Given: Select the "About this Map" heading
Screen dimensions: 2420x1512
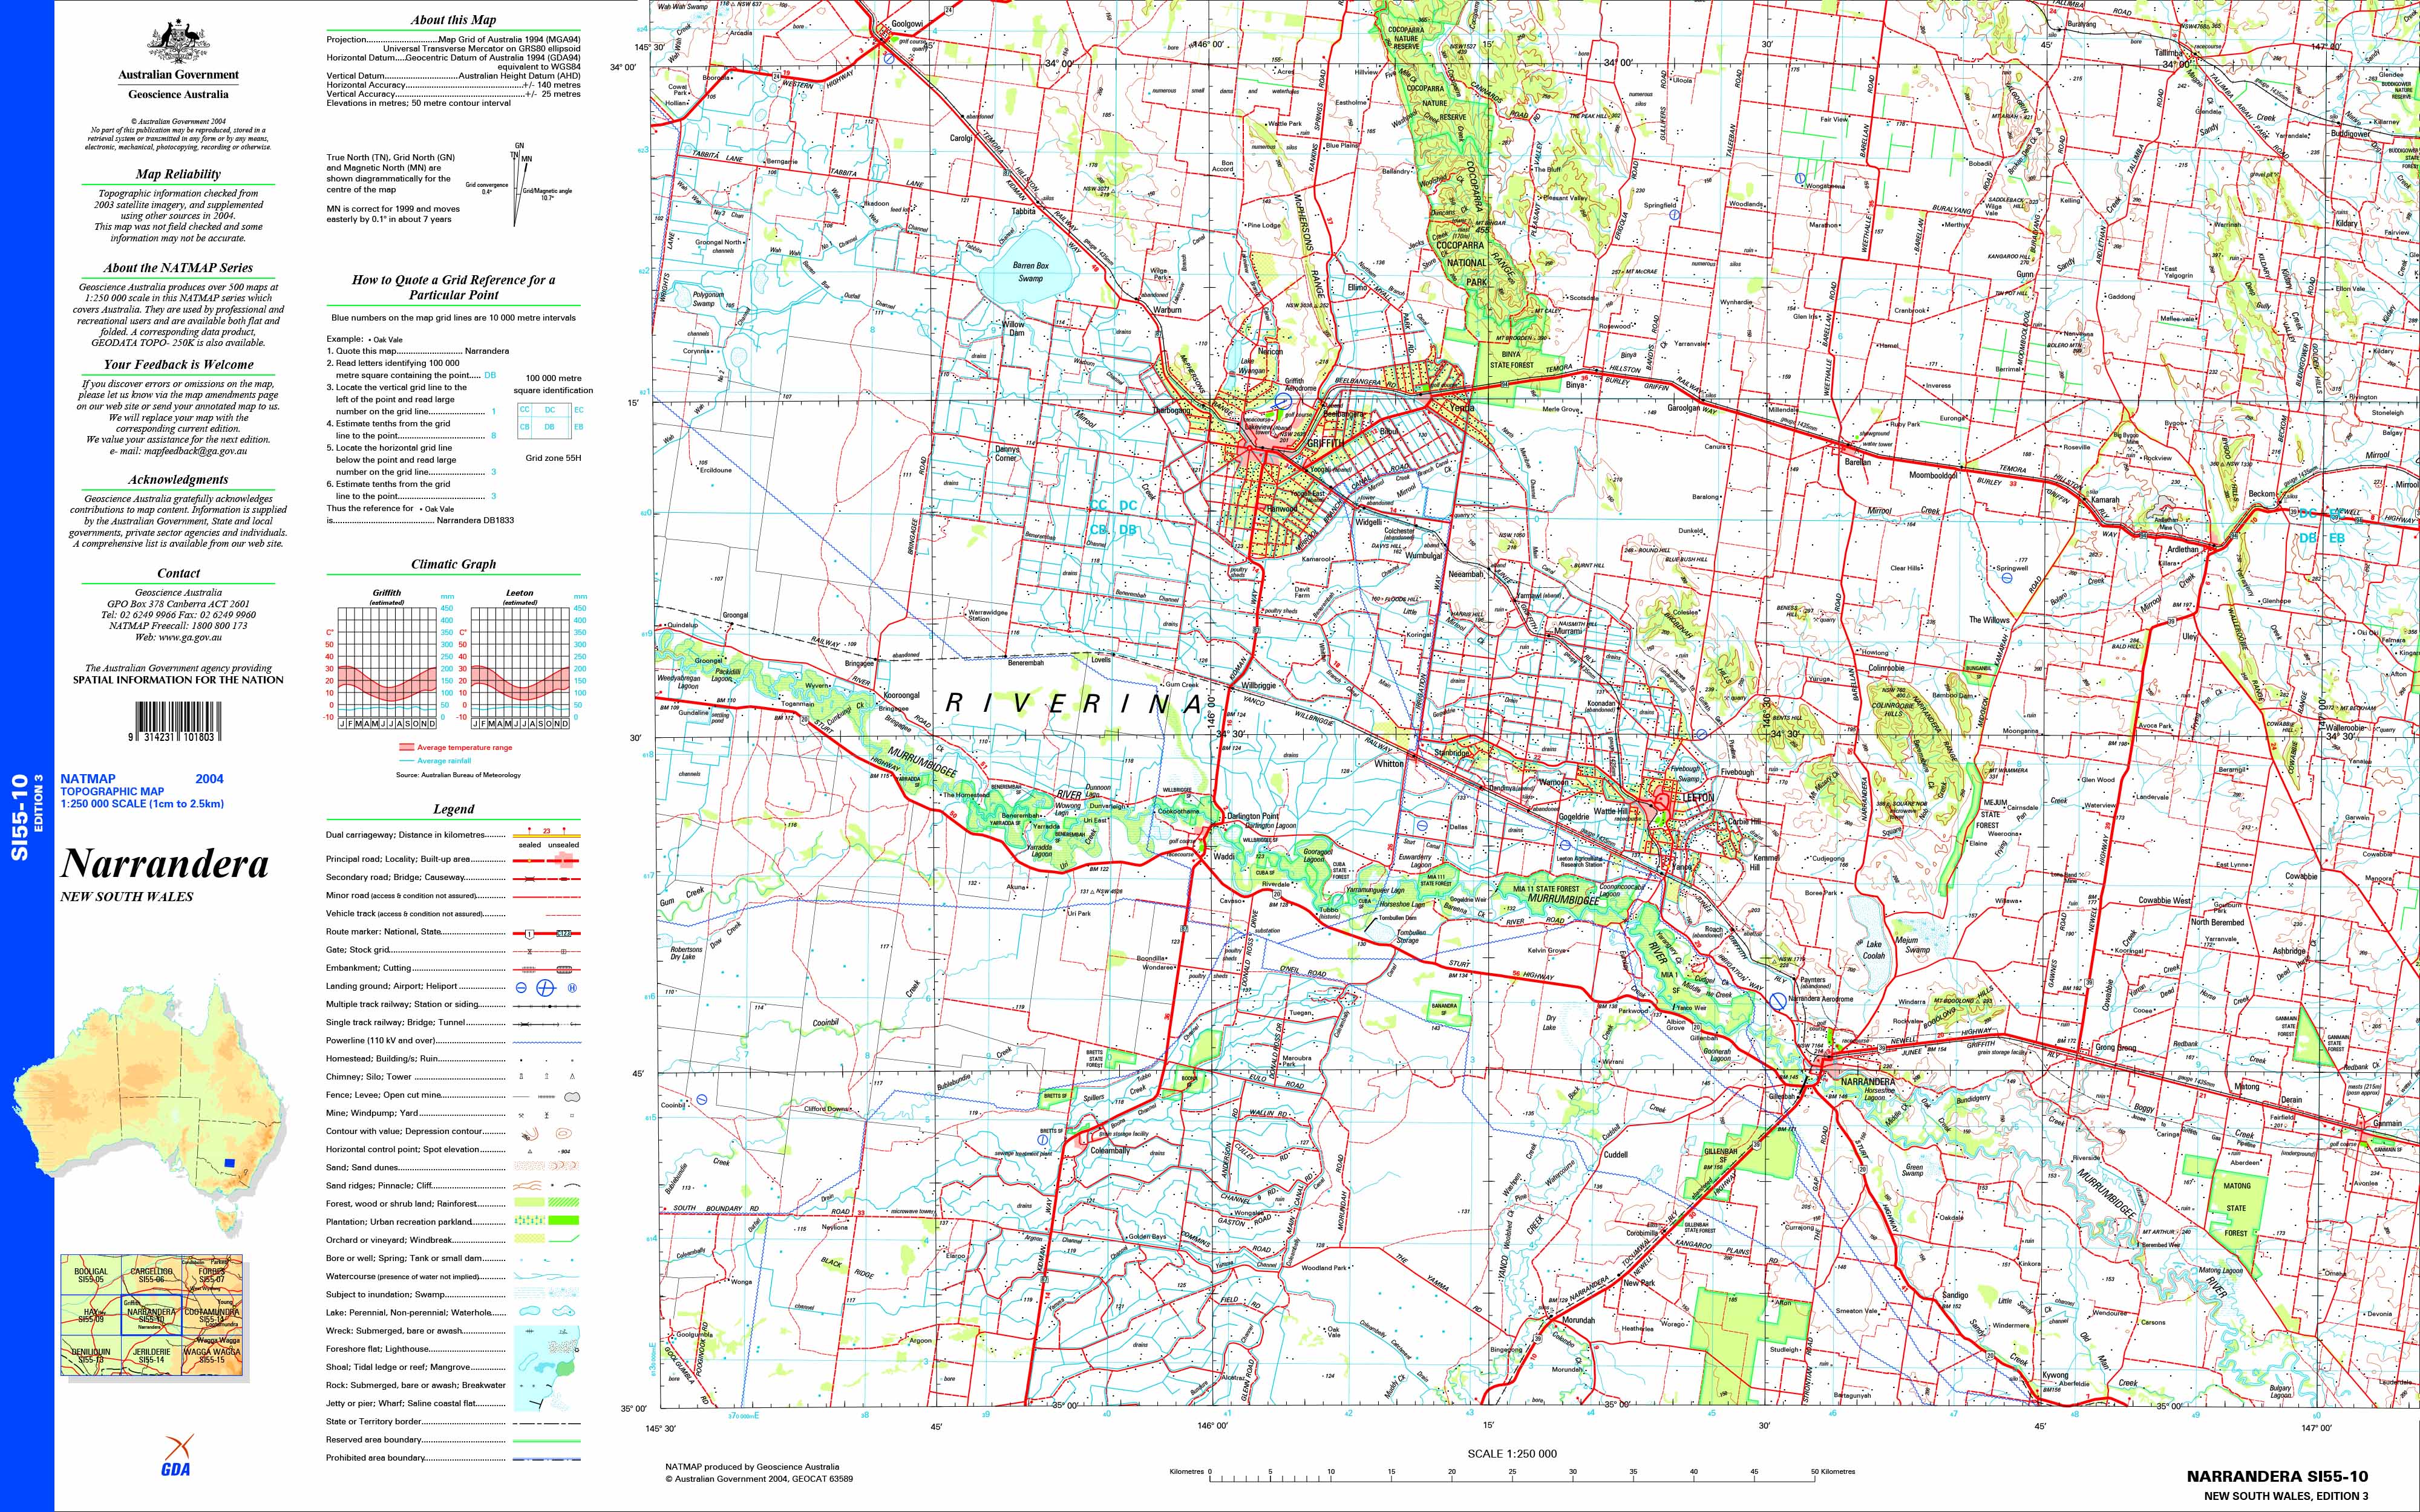Looking at the screenshot, I should coord(453,20).
